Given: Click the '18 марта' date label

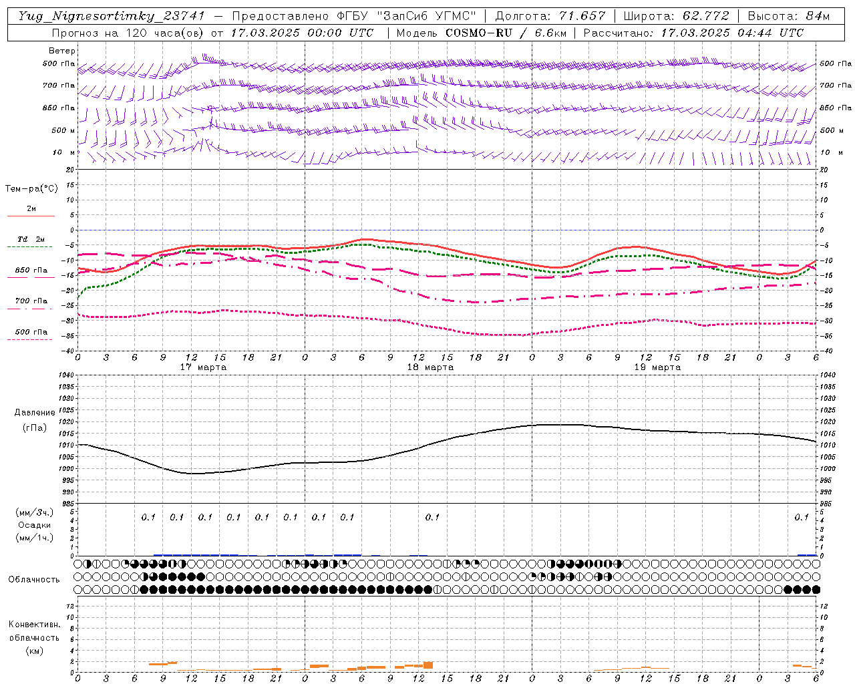Looking at the screenshot, I should pyautogui.click(x=430, y=367).
